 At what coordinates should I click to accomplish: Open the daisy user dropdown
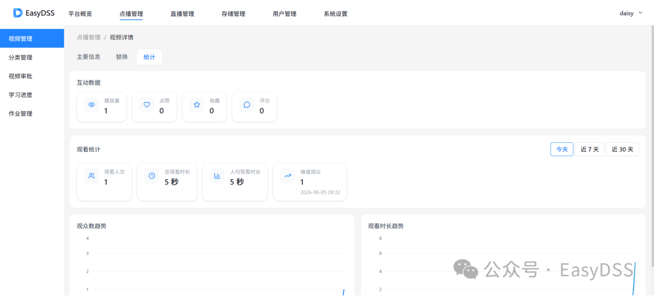631,13
